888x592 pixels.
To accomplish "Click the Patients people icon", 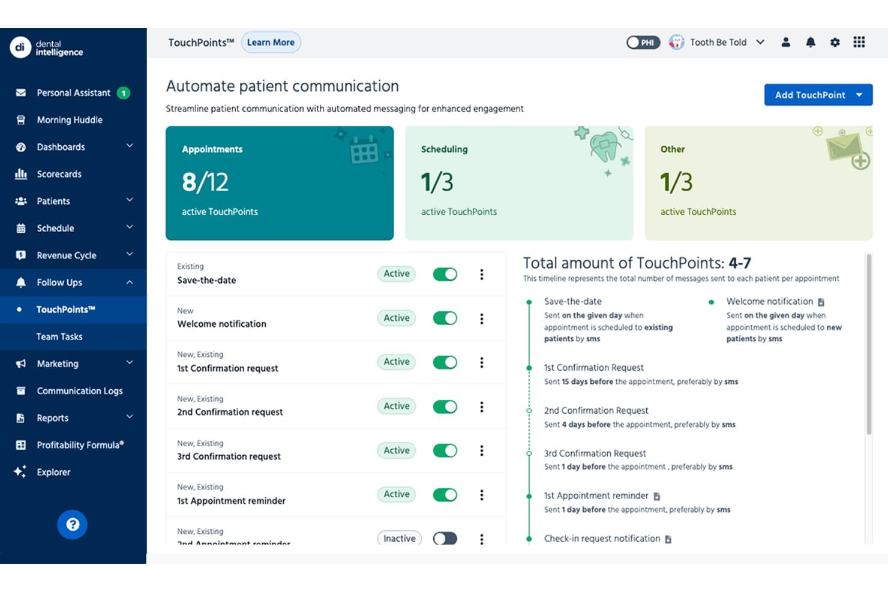I will (20, 201).
